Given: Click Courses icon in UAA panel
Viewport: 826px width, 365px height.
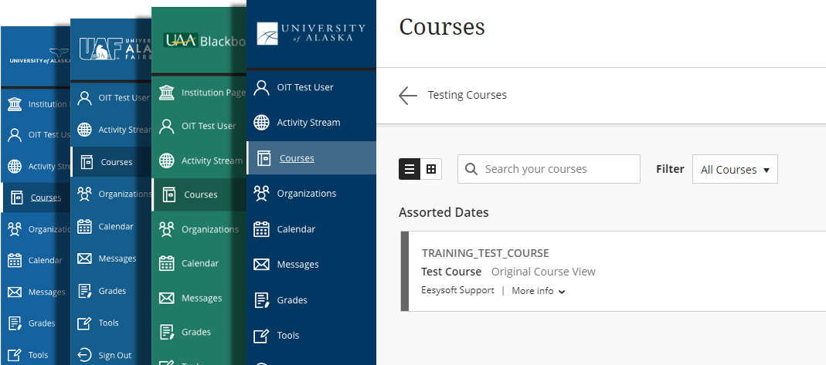Looking at the screenshot, I should 169,194.
